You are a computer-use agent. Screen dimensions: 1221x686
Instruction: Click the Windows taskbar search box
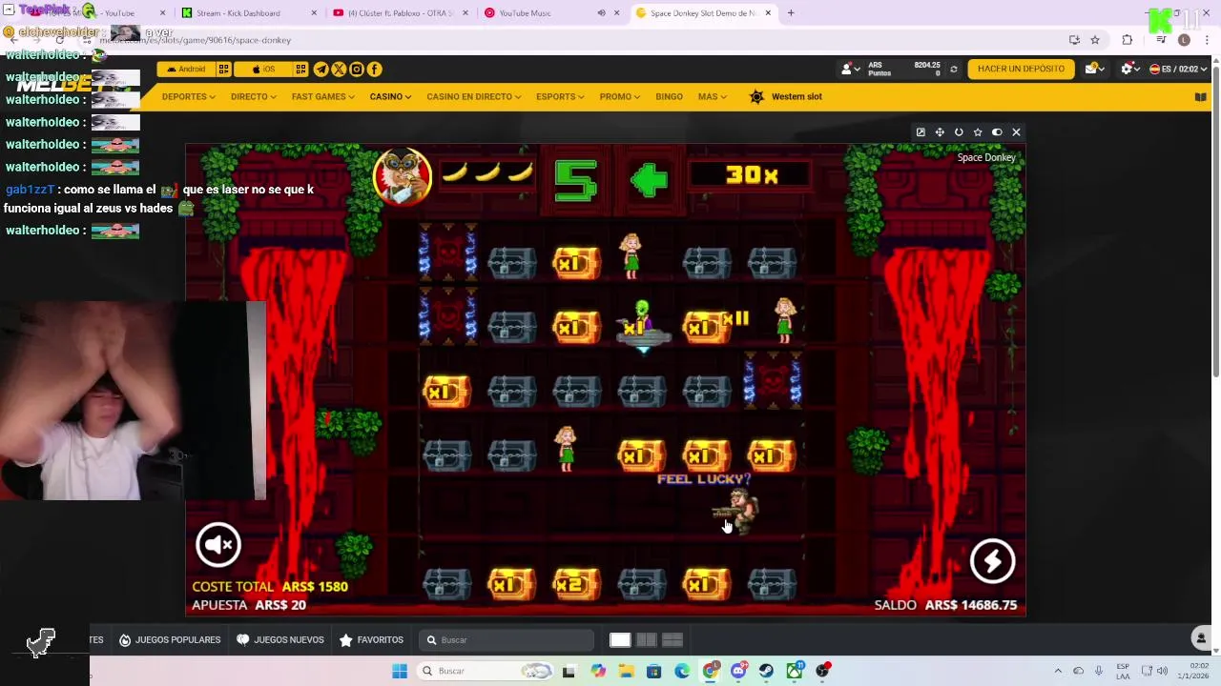(485, 671)
